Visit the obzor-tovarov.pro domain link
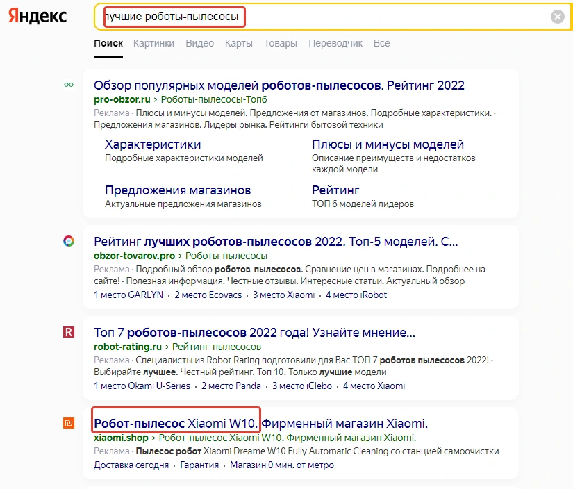 click(134, 256)
